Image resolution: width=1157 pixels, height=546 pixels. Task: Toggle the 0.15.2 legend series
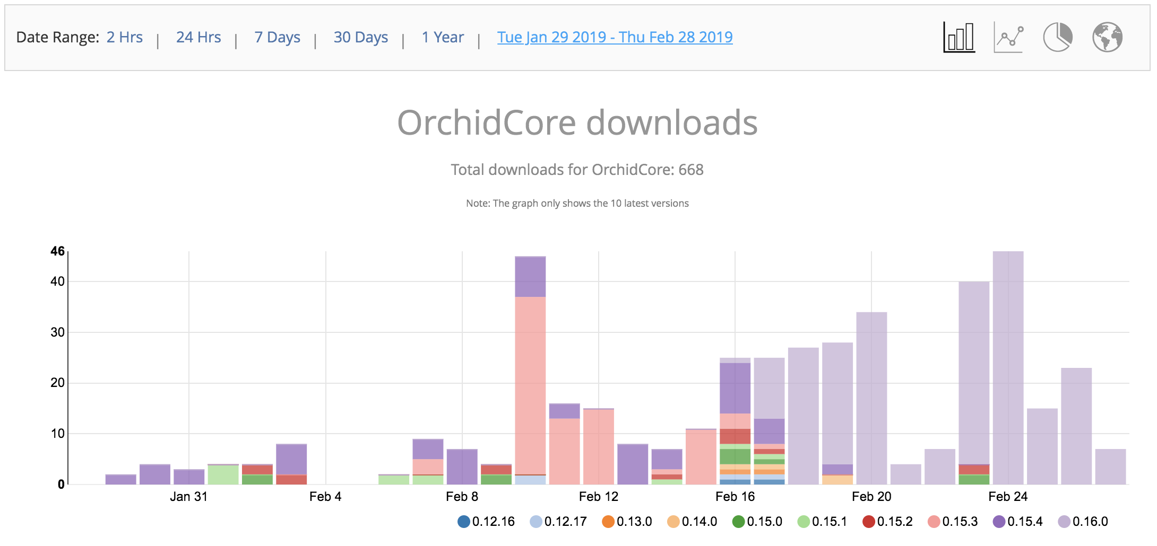tap(887, 522)
